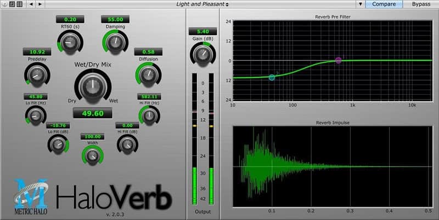The image size is (439, 220).
Task: Click the first square view icon in header
Action: [12, 4]
